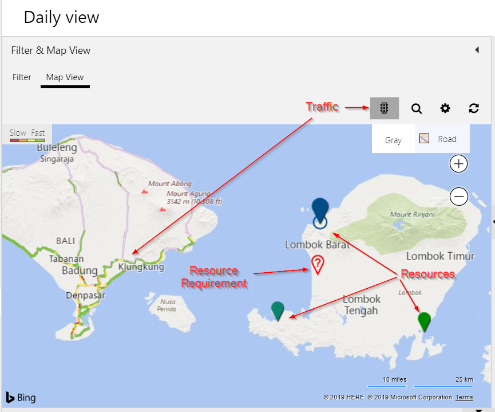Toggle the traffic layer icon
Screen dimensions: 495x412
384,108
